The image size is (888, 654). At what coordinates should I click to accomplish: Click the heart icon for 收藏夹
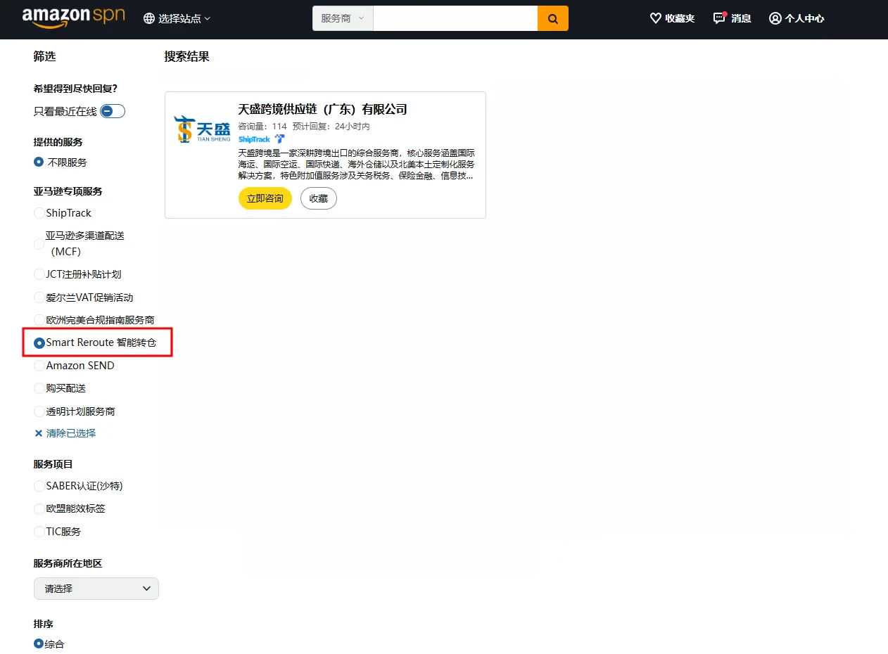point(656,18)
